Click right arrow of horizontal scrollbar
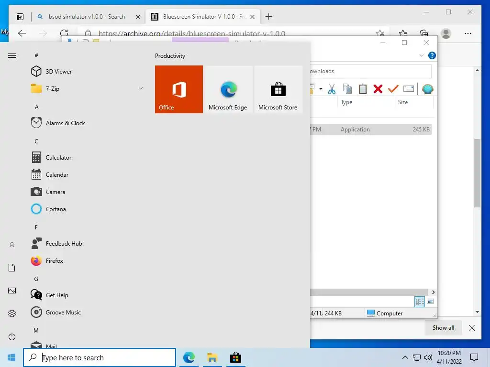 (433, 292)
